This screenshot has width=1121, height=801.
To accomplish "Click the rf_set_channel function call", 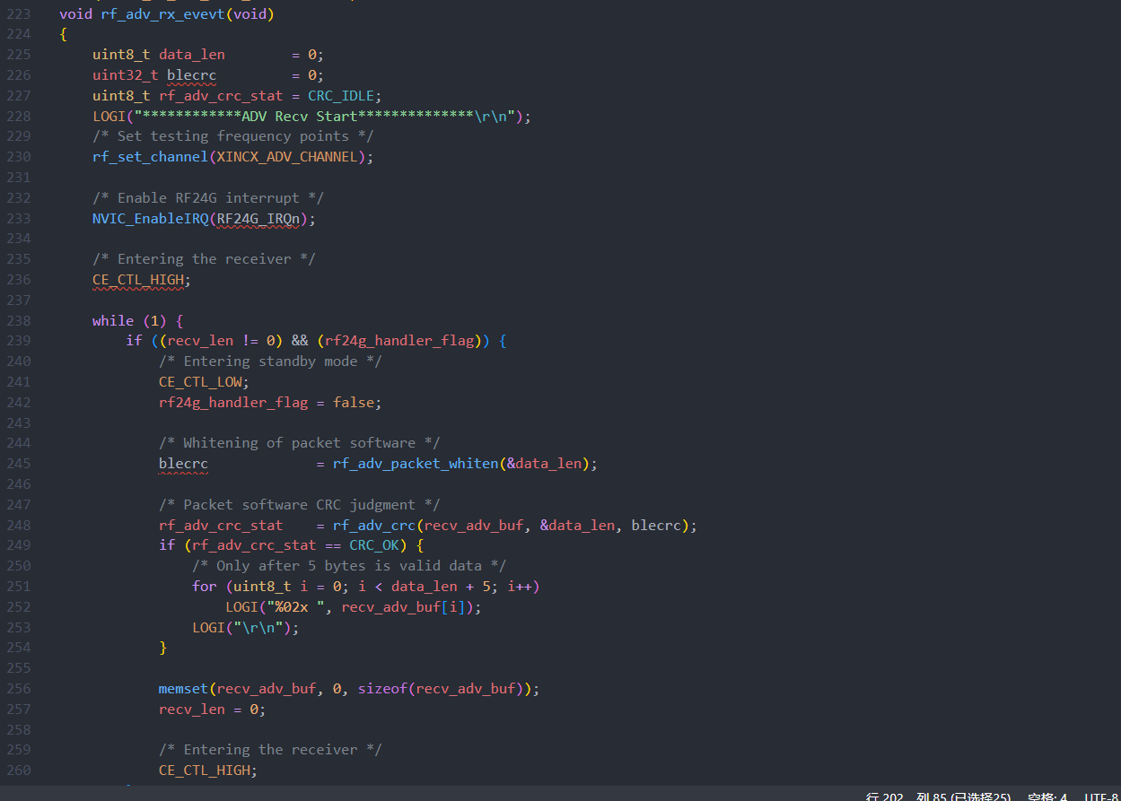I will (150, 157).
